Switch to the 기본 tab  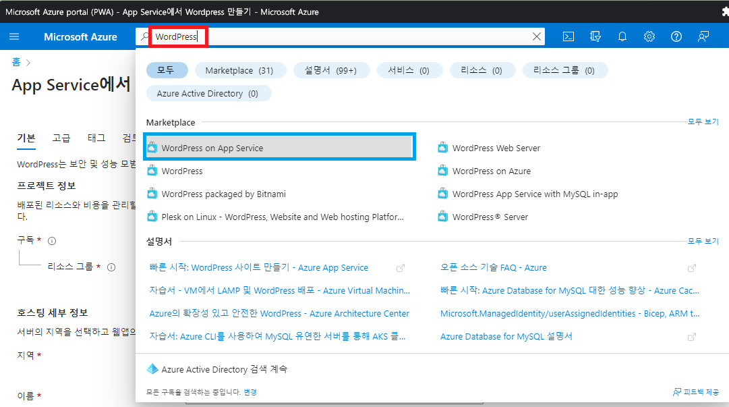pos(26,138)
